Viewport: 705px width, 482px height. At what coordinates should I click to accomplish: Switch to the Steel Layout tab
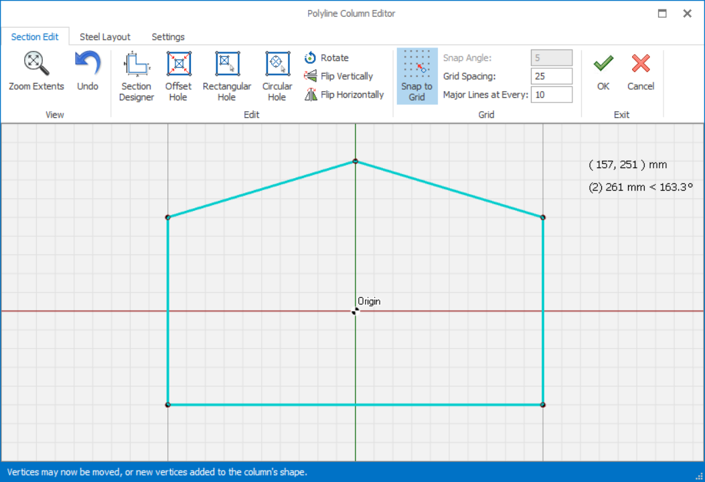pyautogui.click(x=105, y=37)
